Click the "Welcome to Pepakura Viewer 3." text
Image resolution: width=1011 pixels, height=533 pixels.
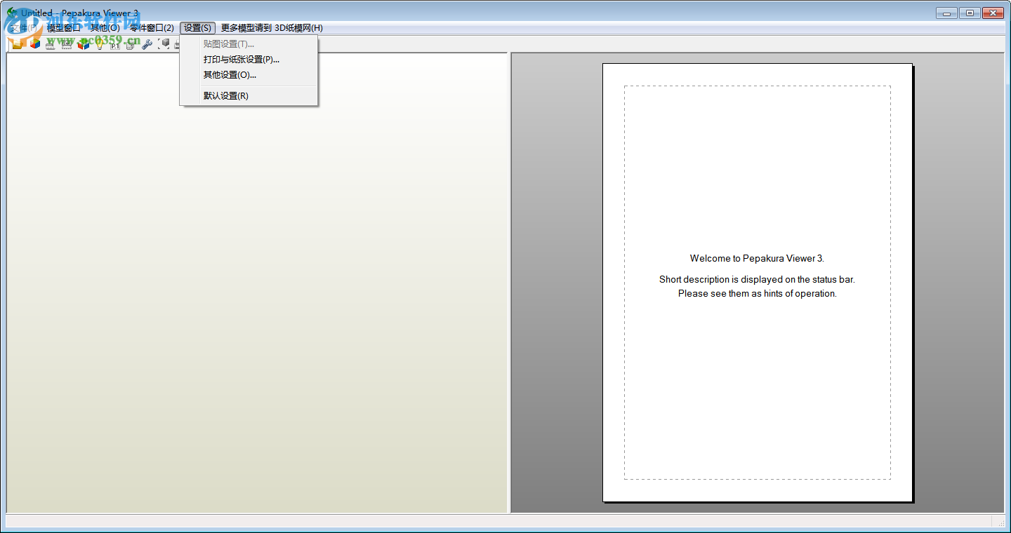[x=757, y=259]
